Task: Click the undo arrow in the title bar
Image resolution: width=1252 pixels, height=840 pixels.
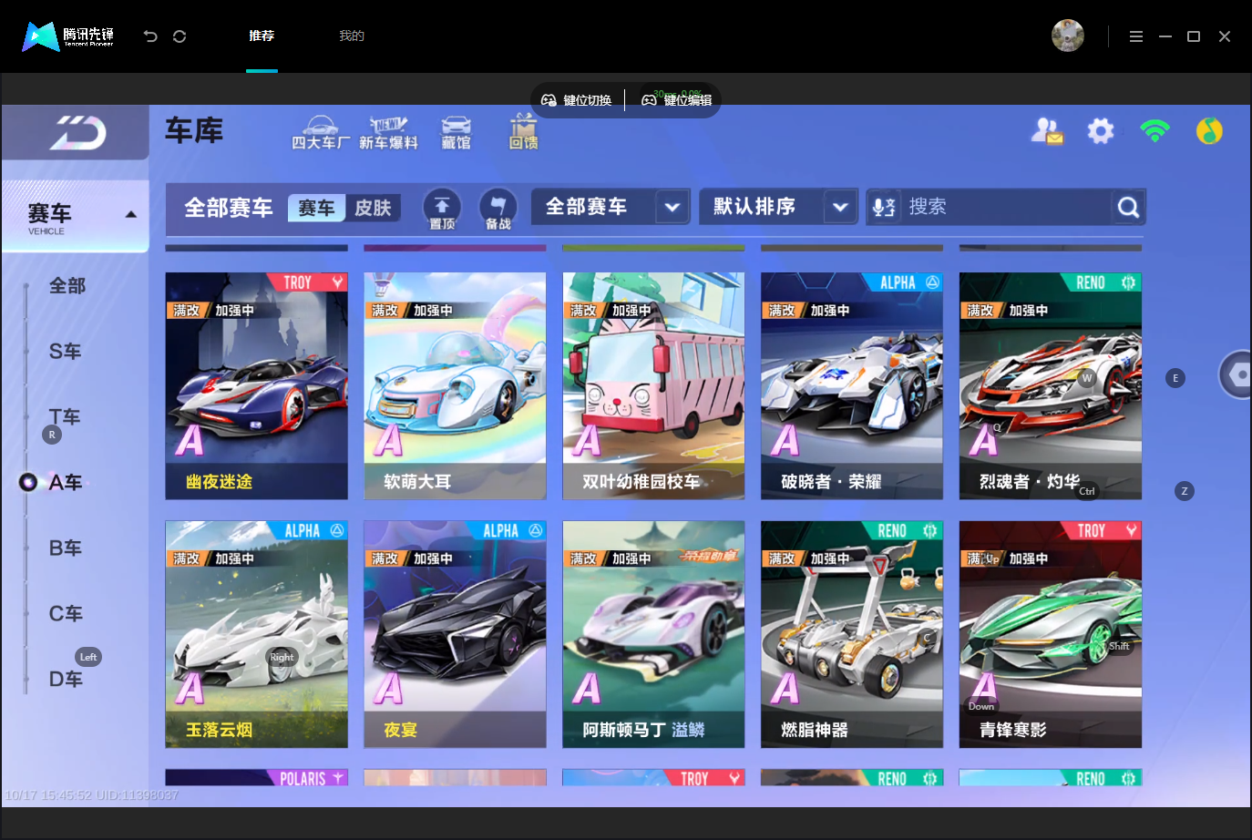Action: coord(150,36)
